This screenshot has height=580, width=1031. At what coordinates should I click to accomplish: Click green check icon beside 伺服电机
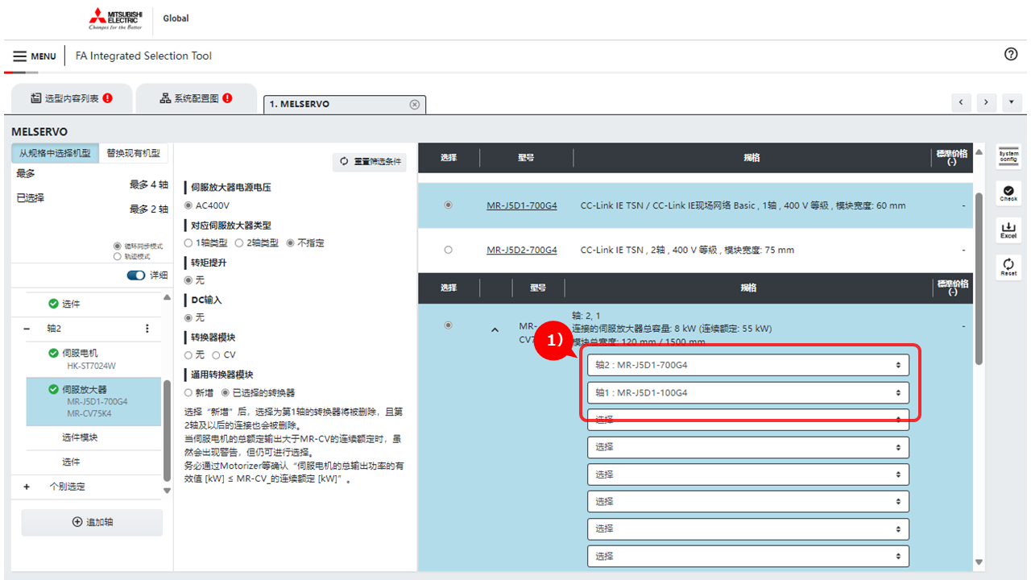(54, 353)
